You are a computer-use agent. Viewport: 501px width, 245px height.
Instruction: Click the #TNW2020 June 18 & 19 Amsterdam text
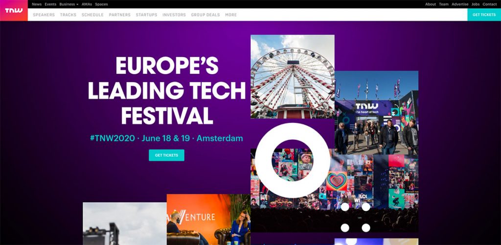(x=166, y=138)
